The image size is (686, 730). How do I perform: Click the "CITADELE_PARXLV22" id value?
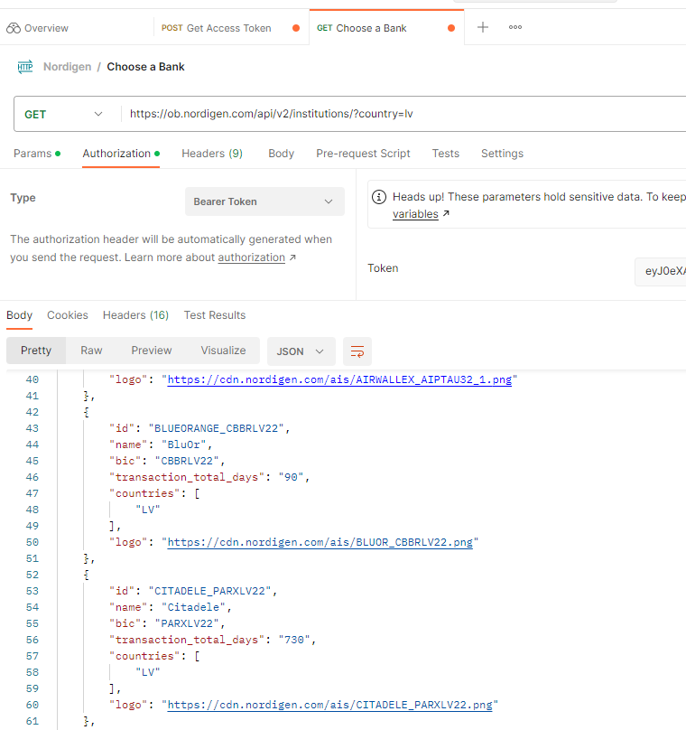tap(209, 591)
